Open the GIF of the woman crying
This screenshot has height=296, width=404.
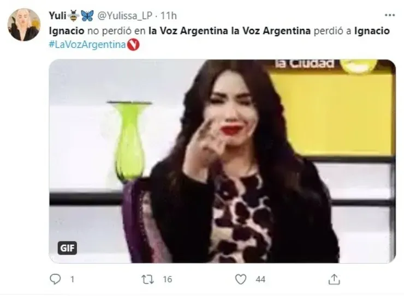coord(222,161)
